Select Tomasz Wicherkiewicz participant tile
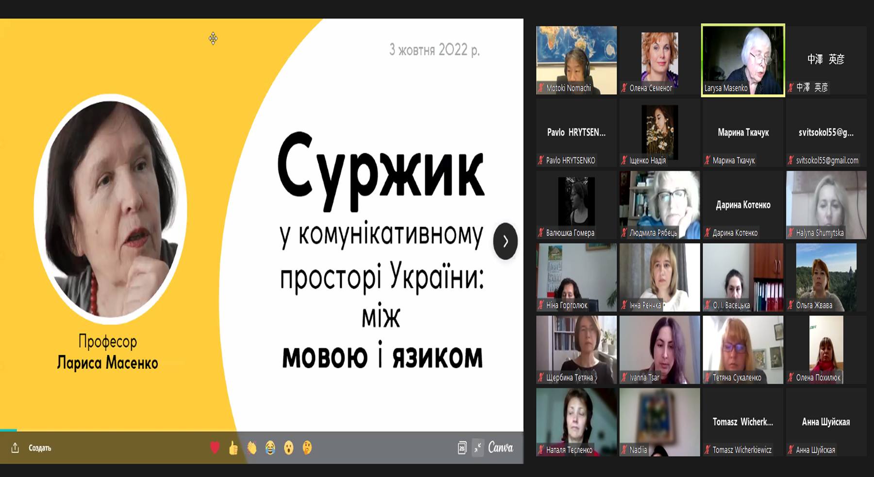Viewport: 874px width, 477px height. coord(742,422)
